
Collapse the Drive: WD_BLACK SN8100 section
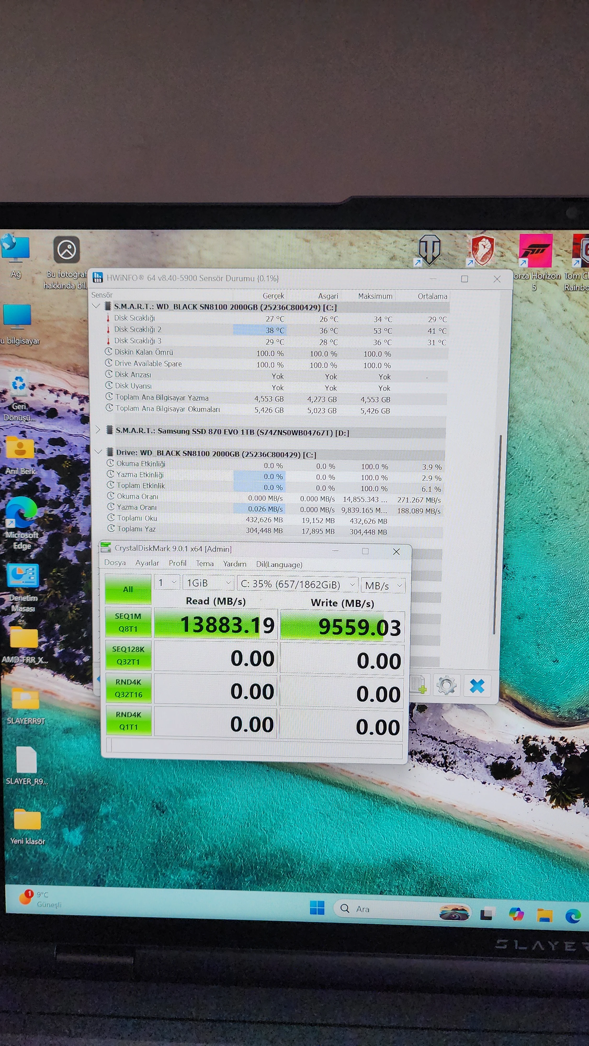coord(98,452)
